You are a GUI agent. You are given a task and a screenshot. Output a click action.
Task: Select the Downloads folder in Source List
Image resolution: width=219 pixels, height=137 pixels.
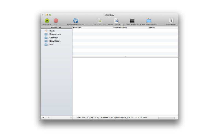[55, 41]
